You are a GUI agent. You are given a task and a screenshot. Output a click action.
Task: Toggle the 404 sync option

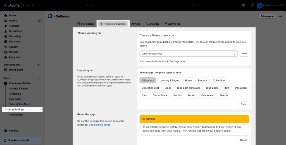pos(227,88)
